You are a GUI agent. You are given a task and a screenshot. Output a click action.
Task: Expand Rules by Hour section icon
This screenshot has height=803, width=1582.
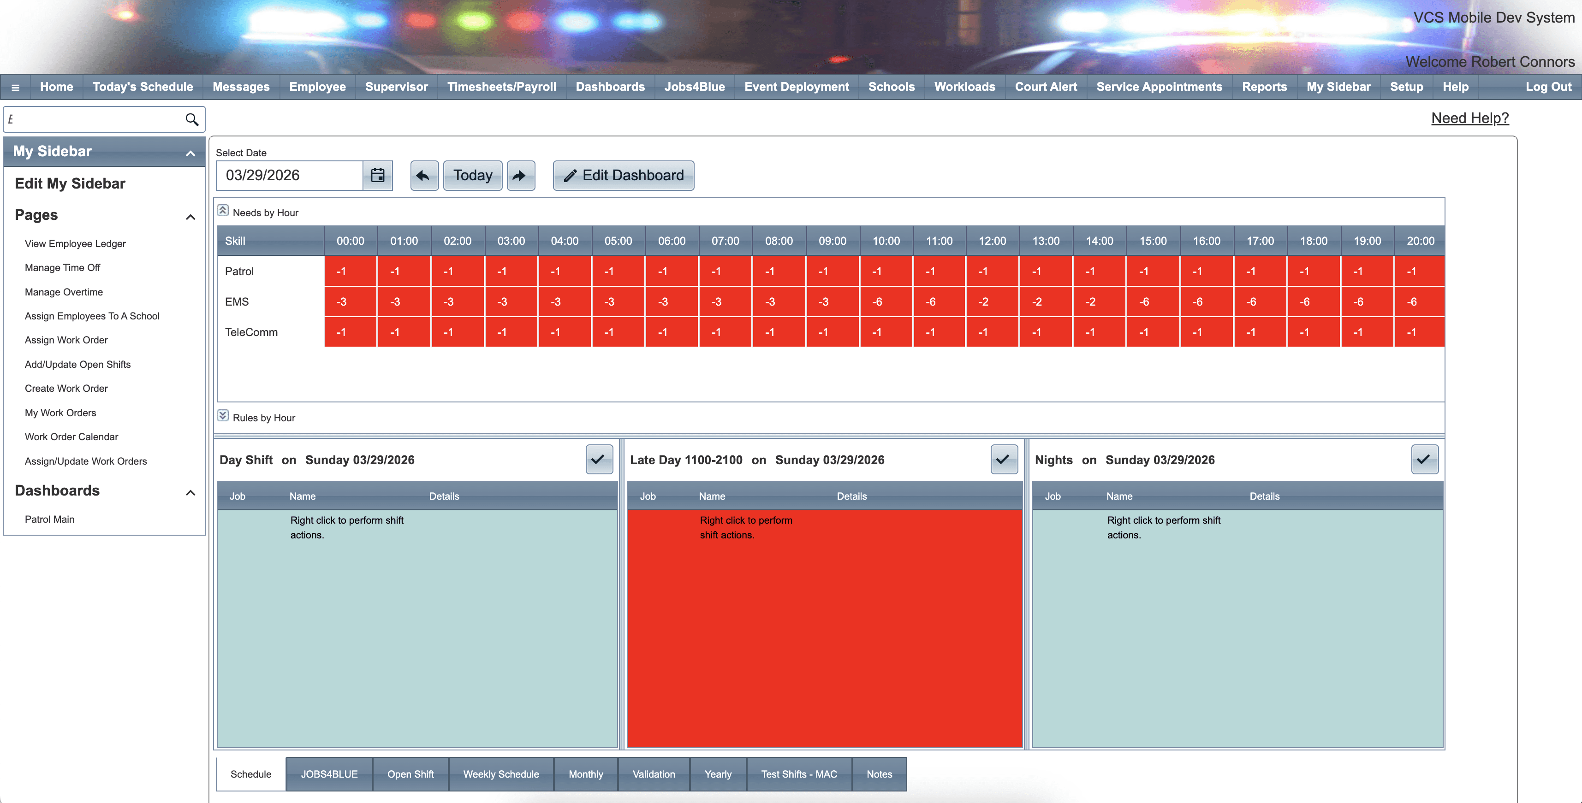click(223, 416)
